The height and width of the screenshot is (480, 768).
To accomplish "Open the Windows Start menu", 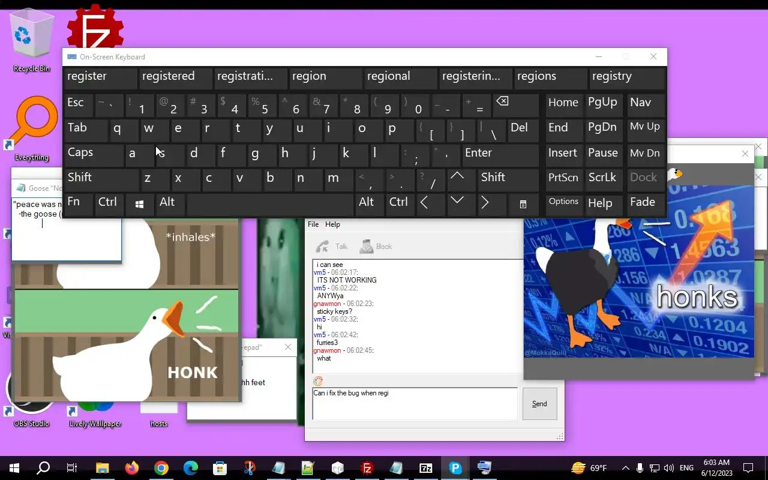I will [x=14, y=468].
